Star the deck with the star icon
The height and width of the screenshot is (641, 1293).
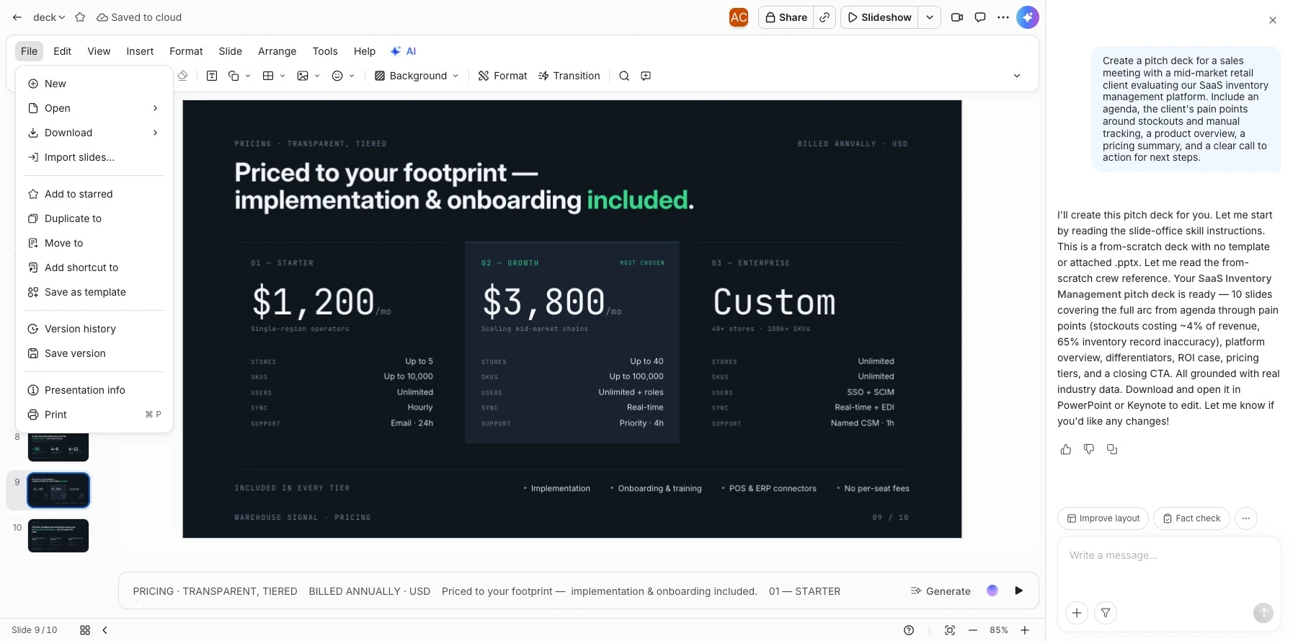80,17
